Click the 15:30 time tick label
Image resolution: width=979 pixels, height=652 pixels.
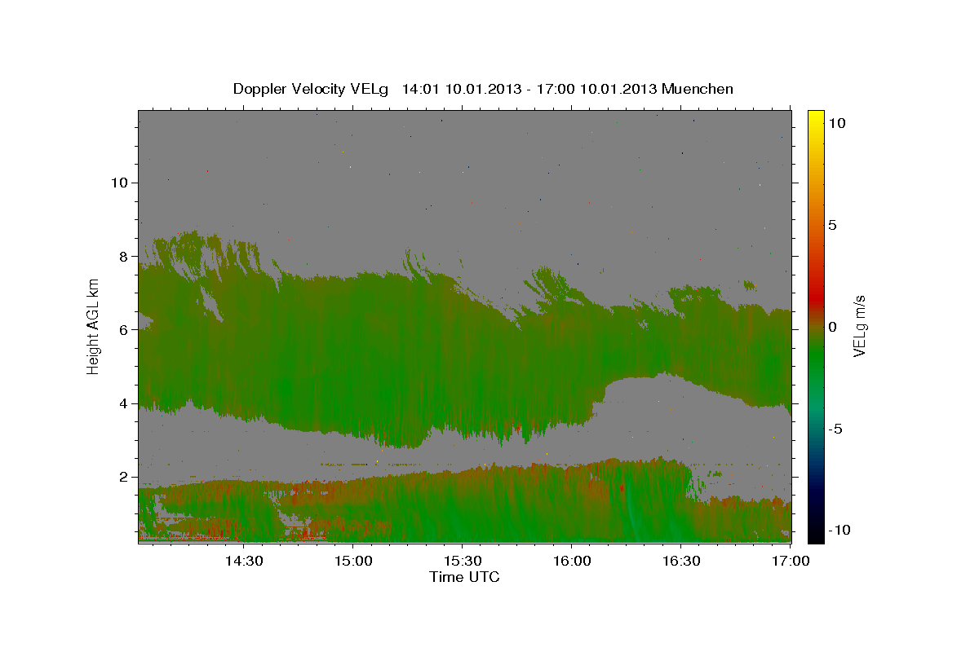coord(462,562)
